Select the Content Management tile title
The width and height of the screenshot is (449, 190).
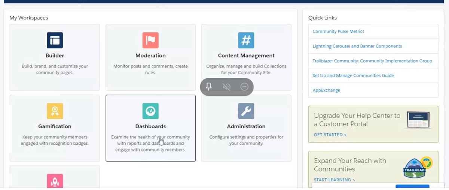point(246,55)
